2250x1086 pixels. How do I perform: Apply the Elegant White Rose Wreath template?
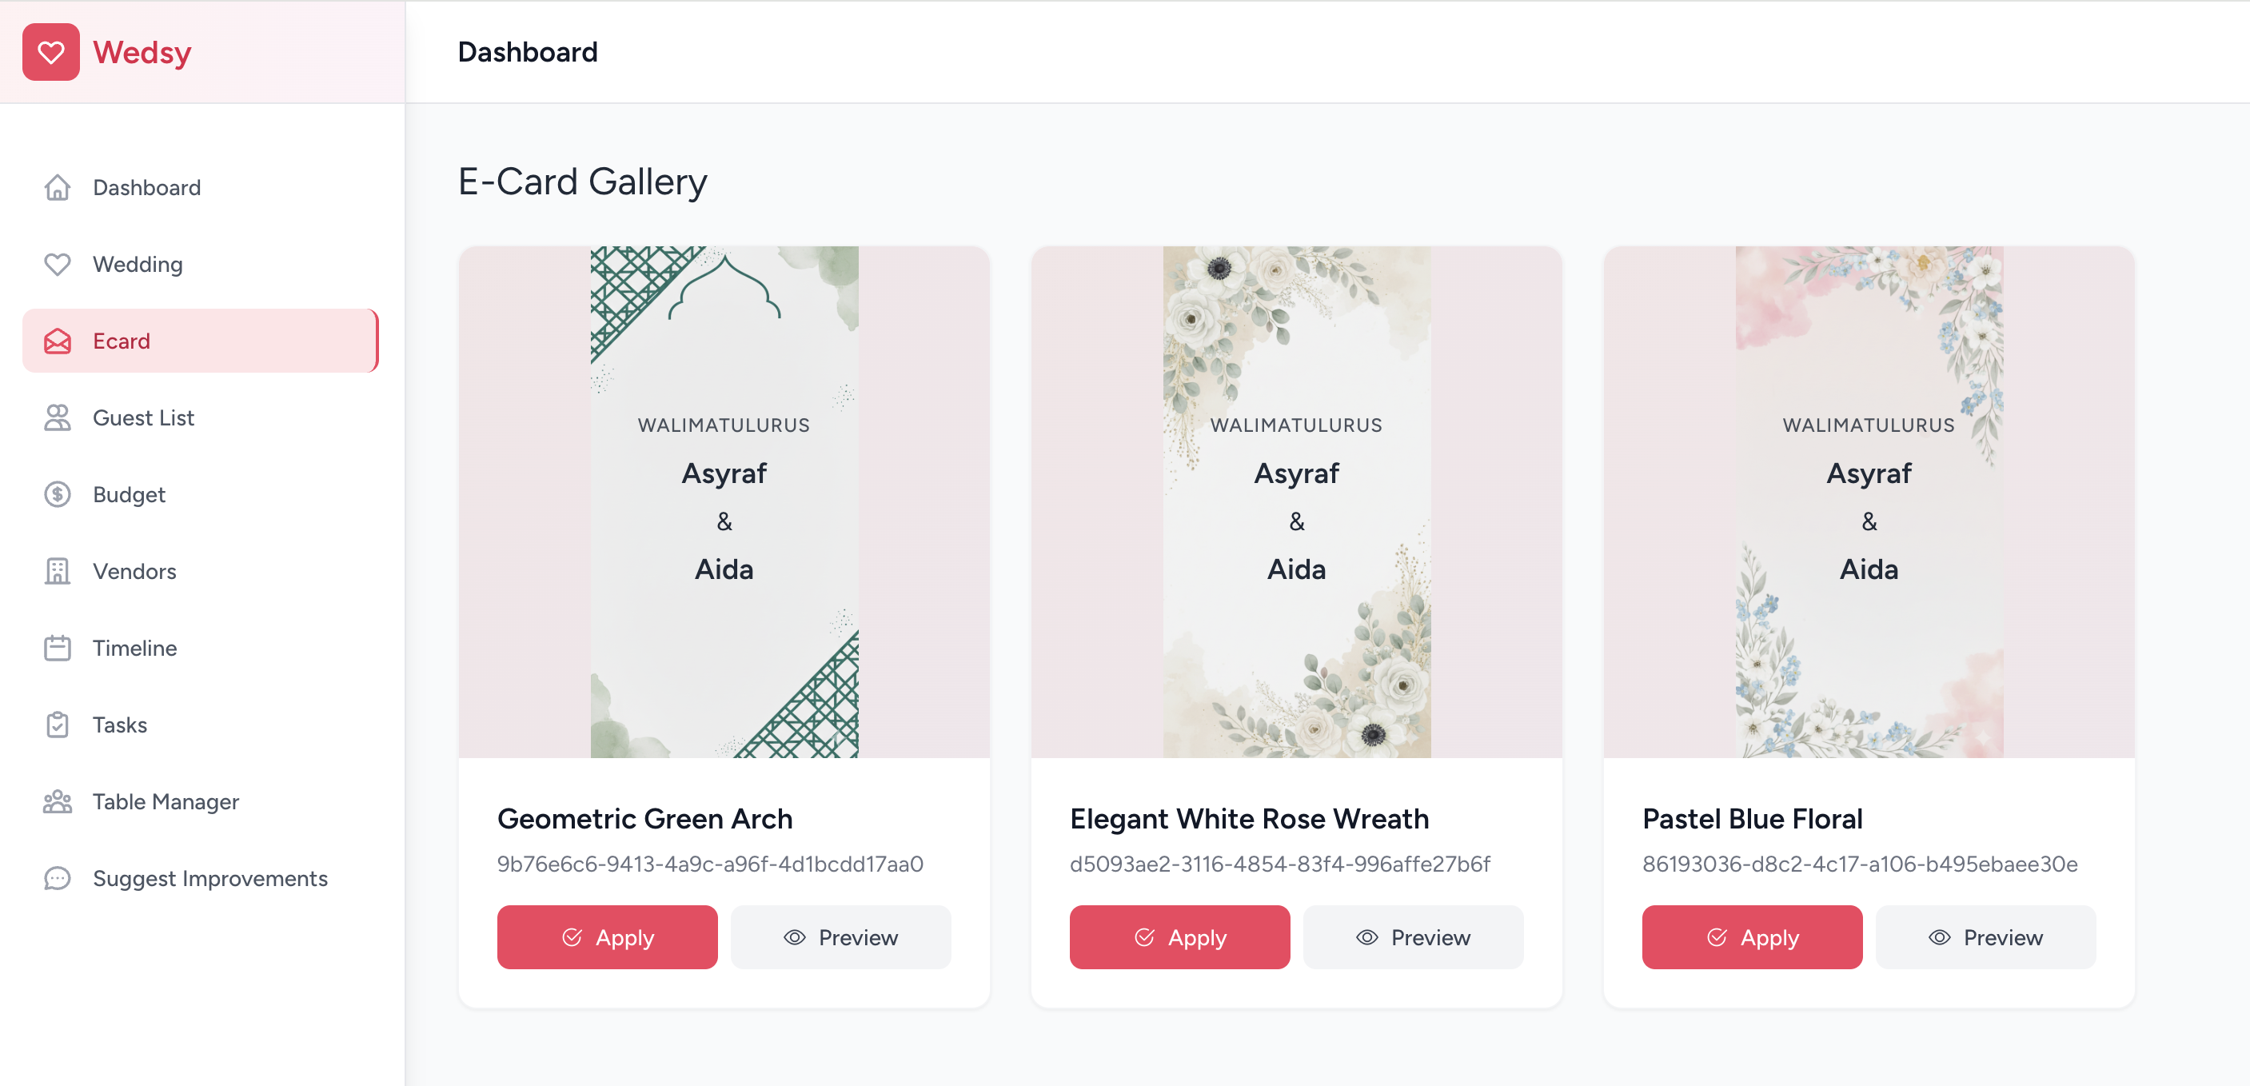click(x=1179, y=937)
